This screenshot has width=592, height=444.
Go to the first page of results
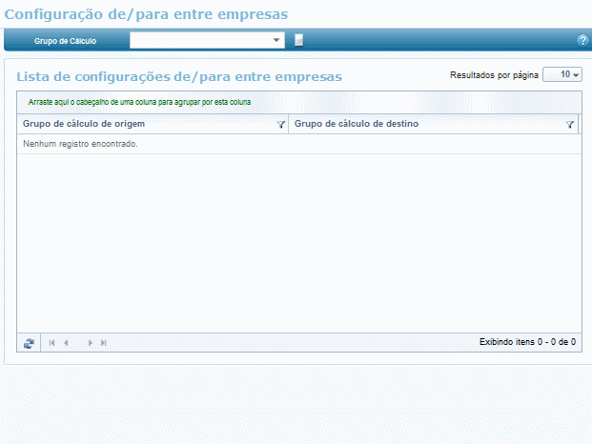[52, 342]
